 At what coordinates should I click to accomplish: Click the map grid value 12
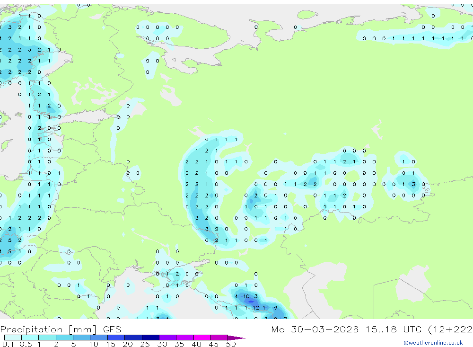coord(256,308)
